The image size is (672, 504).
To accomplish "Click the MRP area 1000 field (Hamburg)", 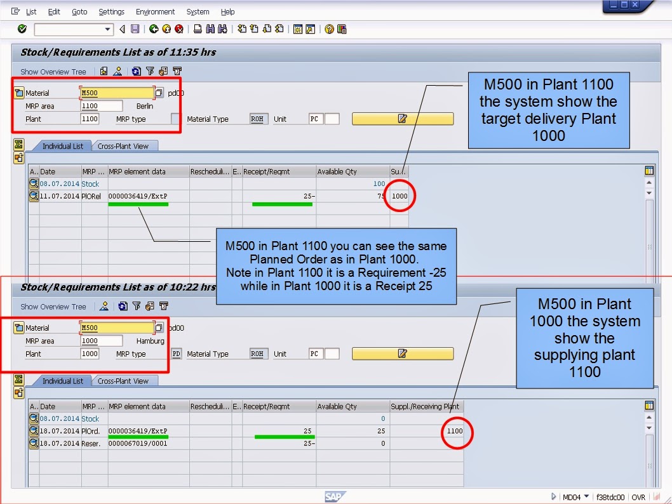I will point(101,341).
